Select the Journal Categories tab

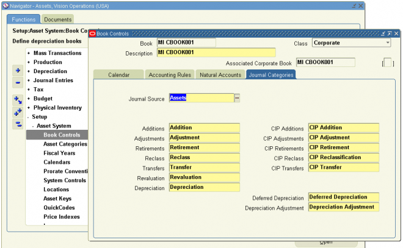coord(271,74)
